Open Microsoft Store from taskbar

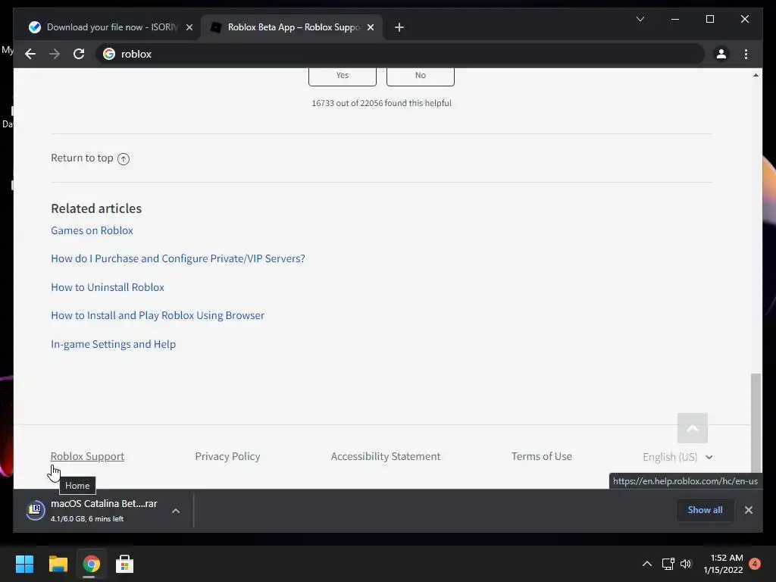(x=124, y=564)
